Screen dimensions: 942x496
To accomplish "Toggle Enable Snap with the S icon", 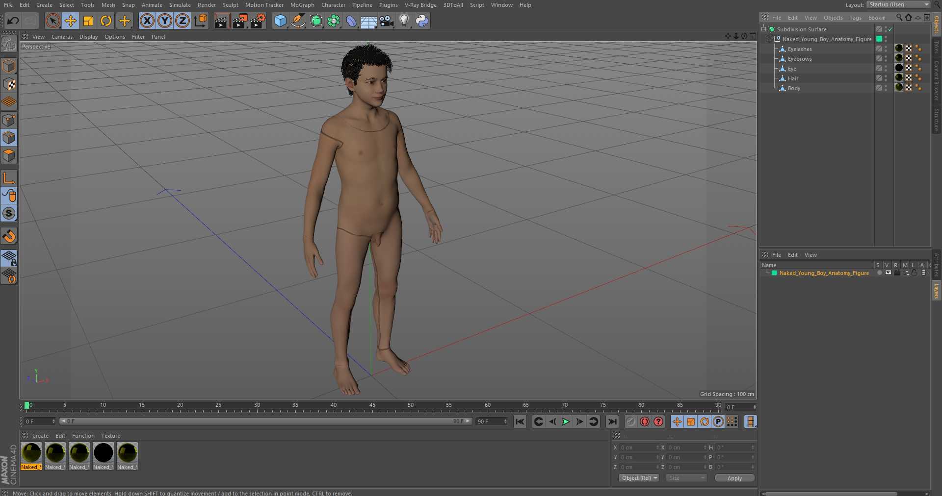I will 9,213.
